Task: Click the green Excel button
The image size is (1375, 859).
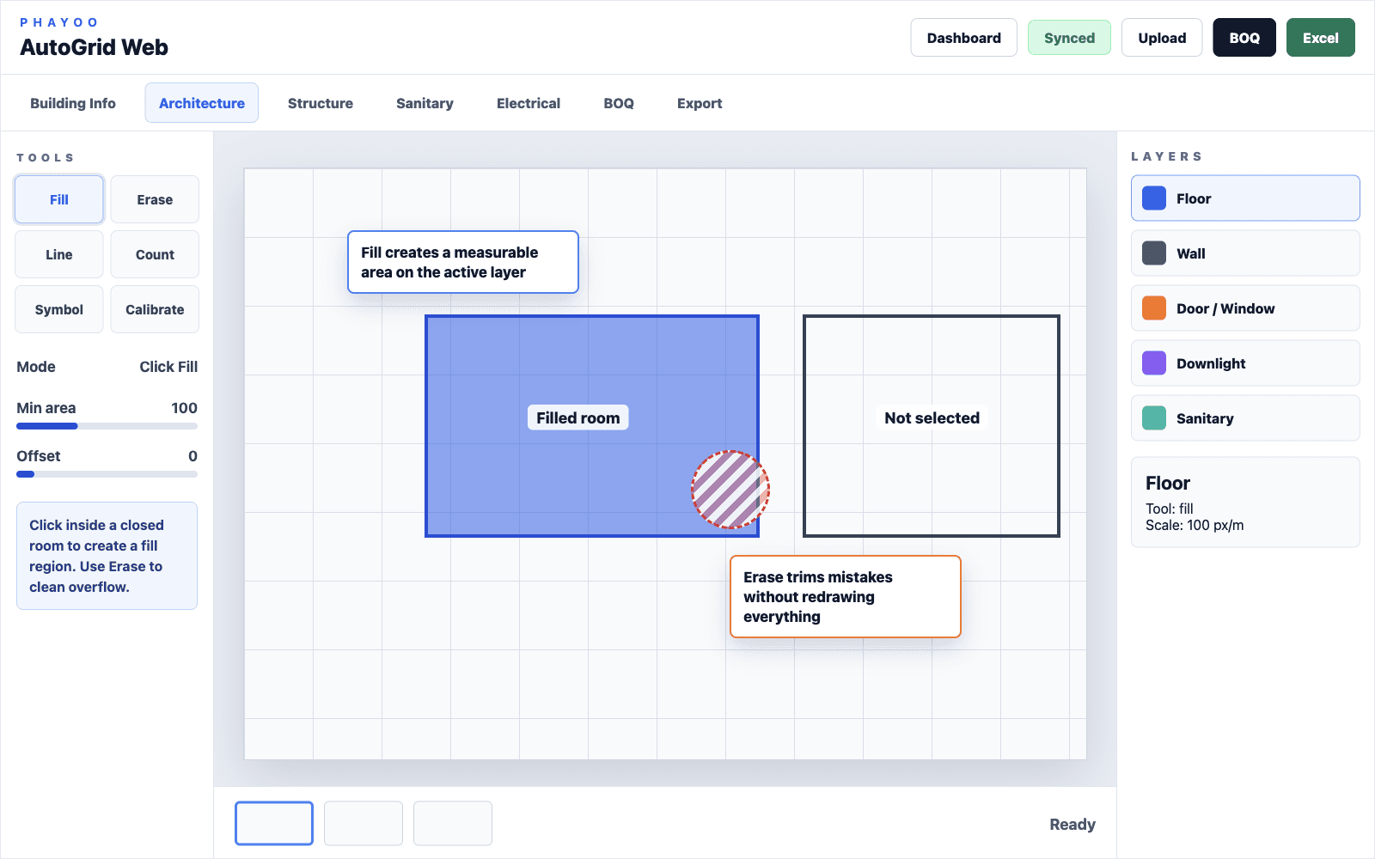Action: pos(1321,38)
